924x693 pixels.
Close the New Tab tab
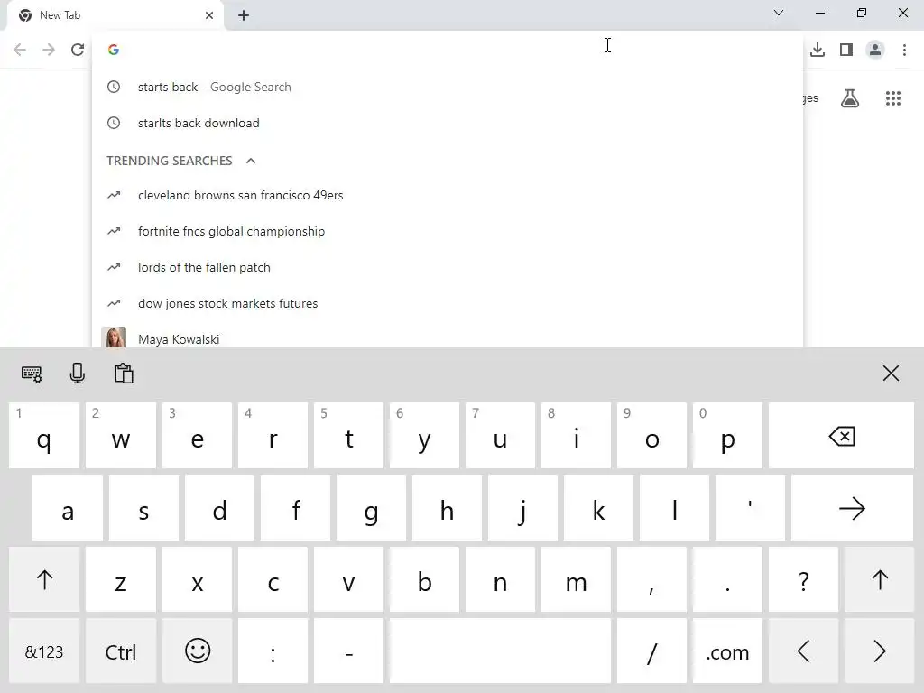pyautogui.click(x=209, y=15)
